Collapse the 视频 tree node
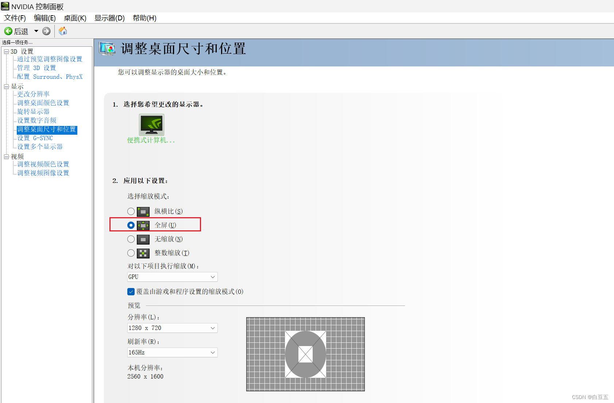 tap(6, 157)
